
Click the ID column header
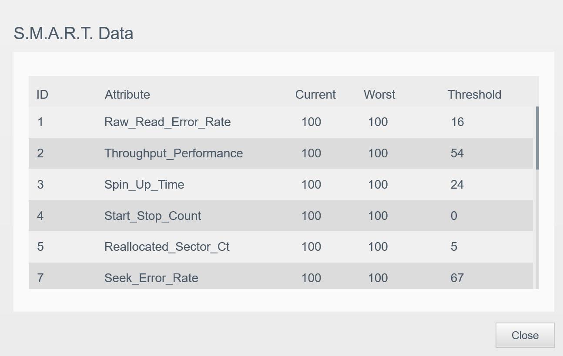[x=42, y=94]
